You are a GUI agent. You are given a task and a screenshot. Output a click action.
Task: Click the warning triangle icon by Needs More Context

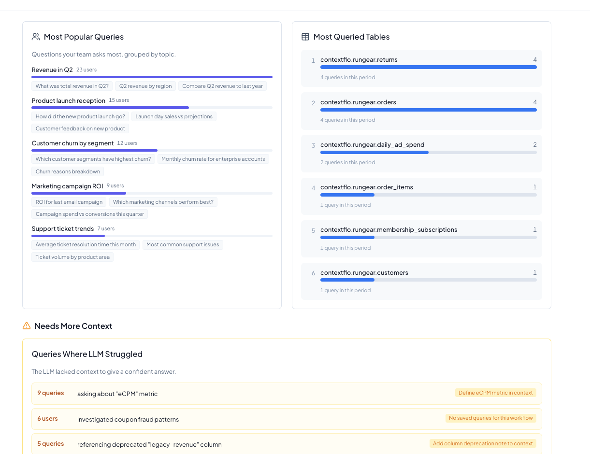click(27, 326)
